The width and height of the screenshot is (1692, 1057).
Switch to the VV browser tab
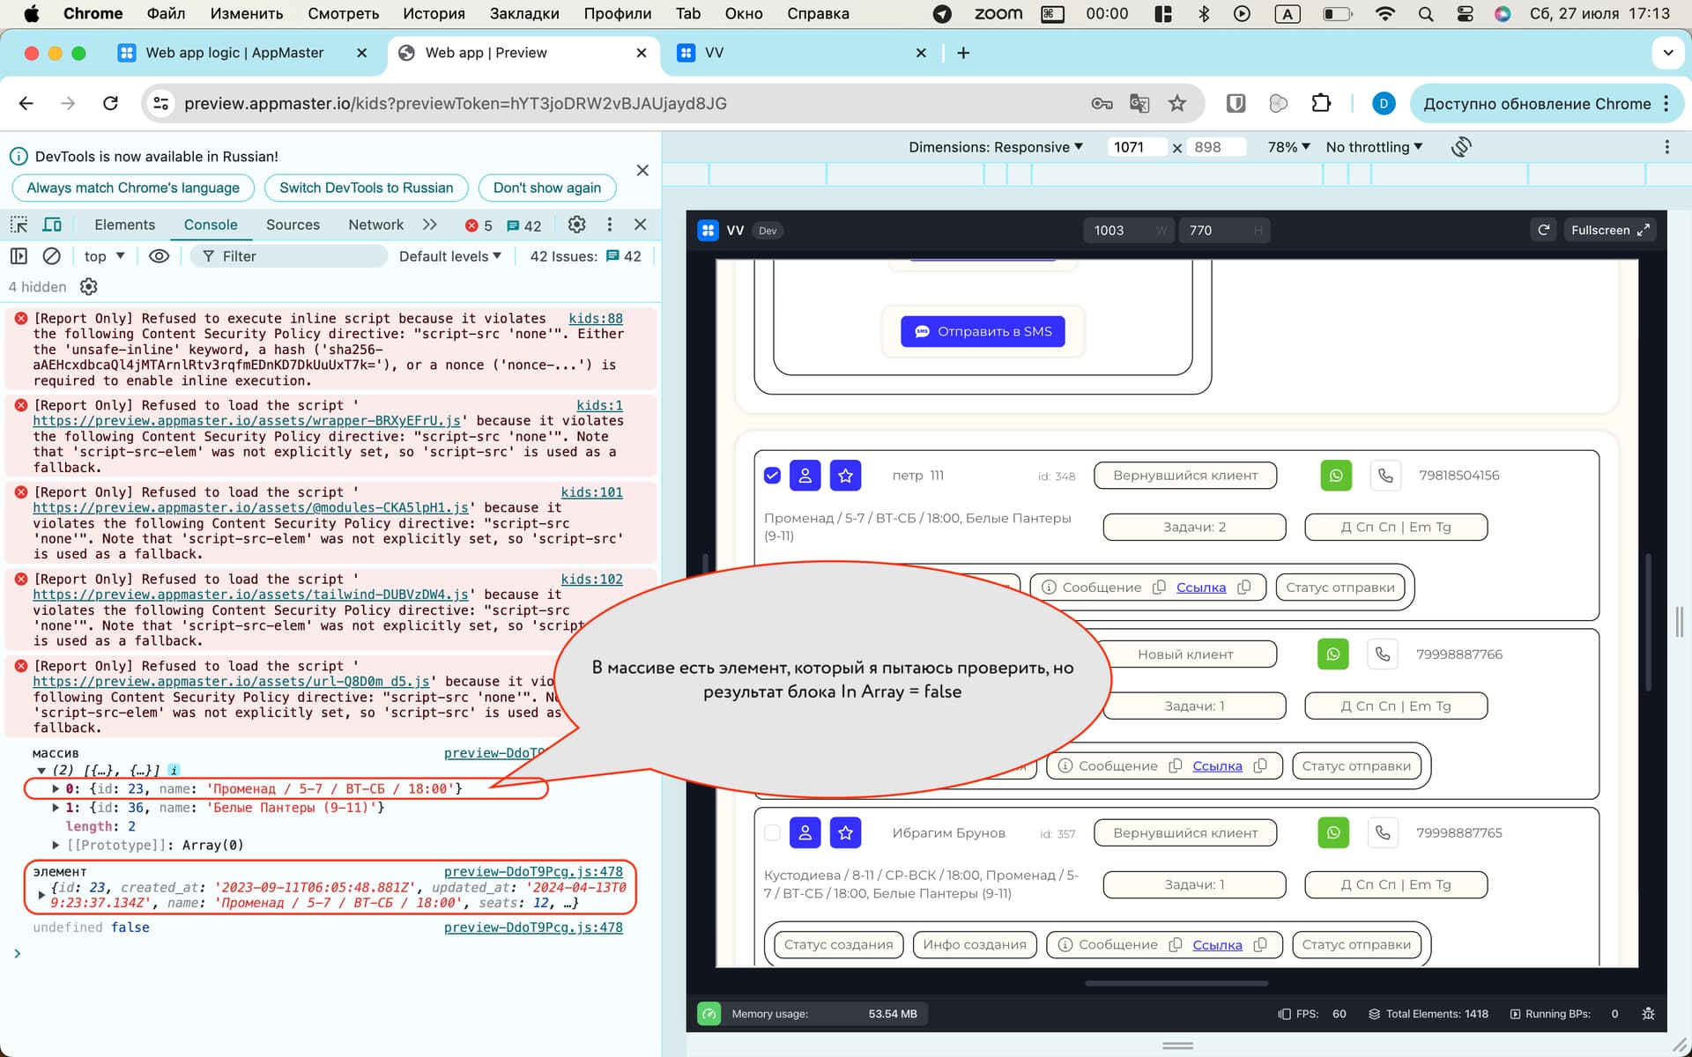(714, 53)
